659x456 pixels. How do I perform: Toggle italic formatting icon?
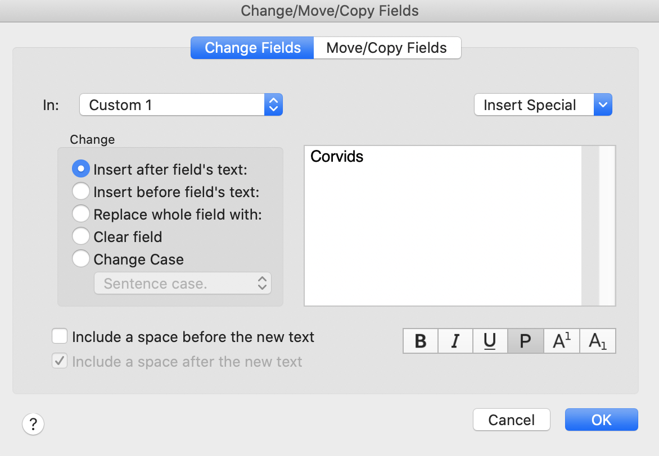pos(455,341)
